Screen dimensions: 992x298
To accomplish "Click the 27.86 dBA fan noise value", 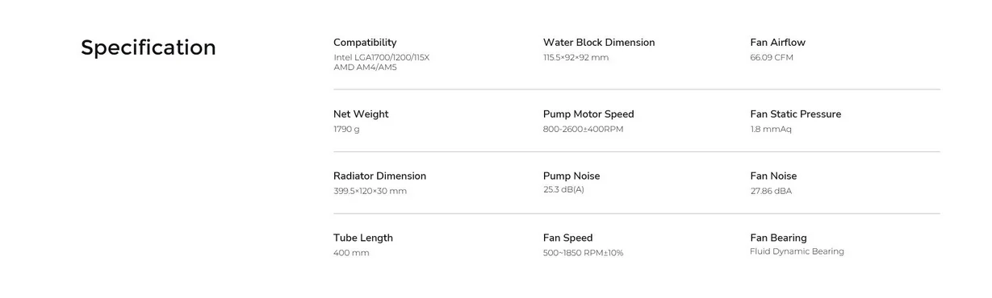I will pyautogui.click(x=771, y=192).
